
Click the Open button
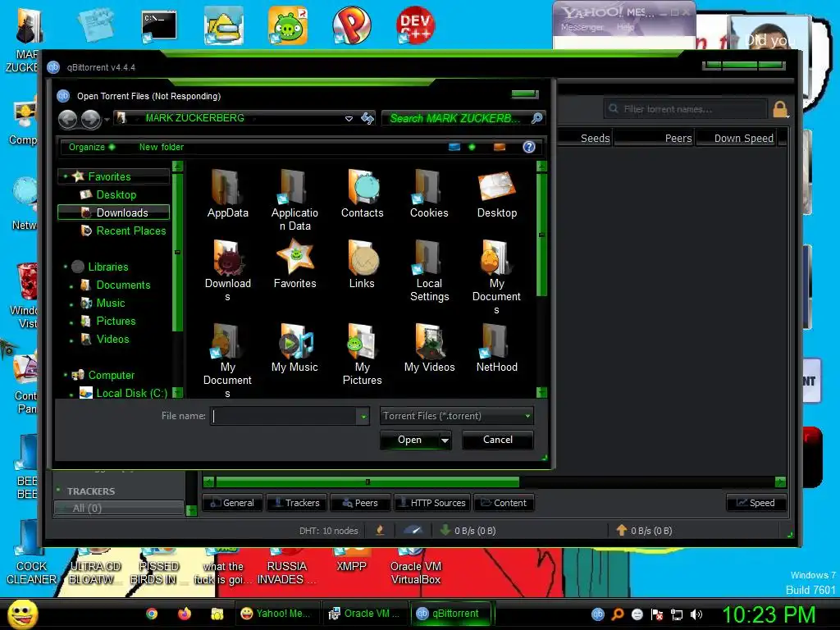410,440
